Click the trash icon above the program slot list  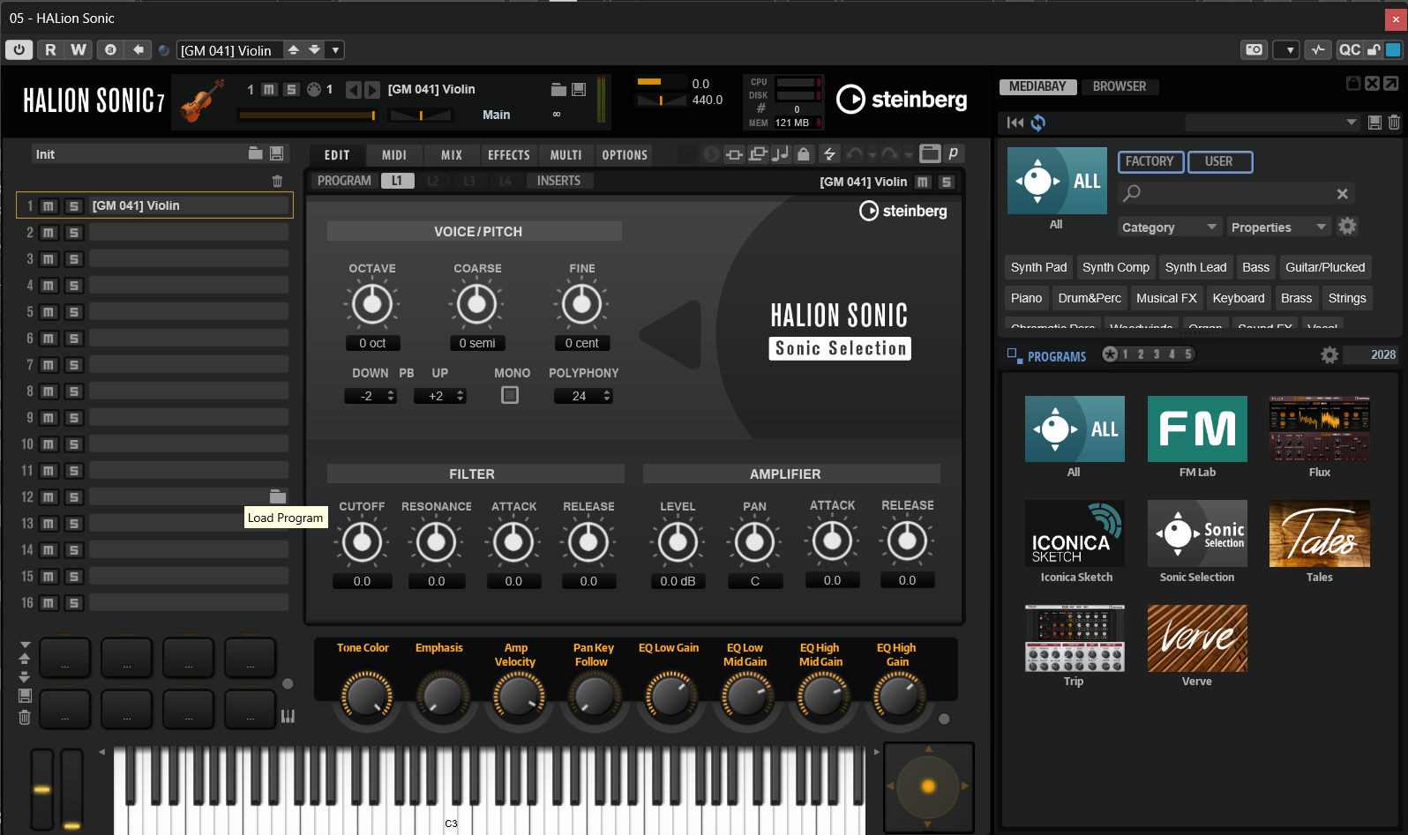[277, 181]
